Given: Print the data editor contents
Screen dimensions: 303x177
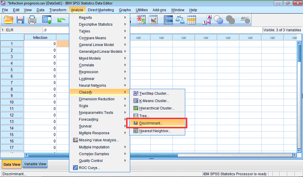Looking at the screenshot, I should click(32, 20).
